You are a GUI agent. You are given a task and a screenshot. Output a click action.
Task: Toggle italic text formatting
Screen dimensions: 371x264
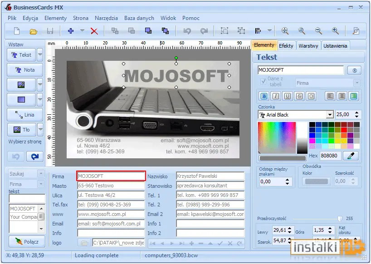[276, 96]
